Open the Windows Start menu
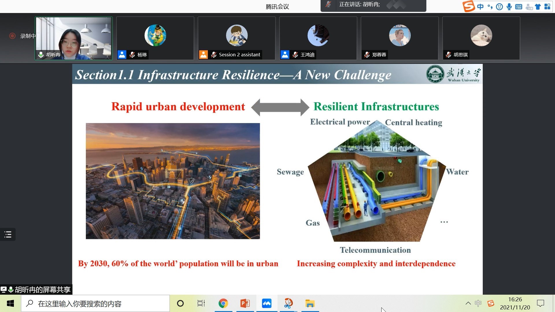Image resolution: width=555 pixels, height=312 pixels. coord(10,303)
